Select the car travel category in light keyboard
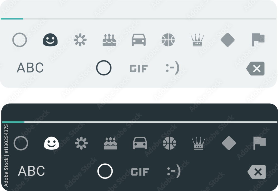This screenshot has height=191, width=278. point(139,40)
